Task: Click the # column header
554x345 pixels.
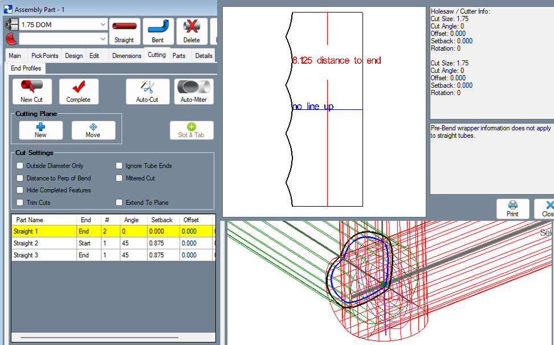Action: tap(110, 220)
